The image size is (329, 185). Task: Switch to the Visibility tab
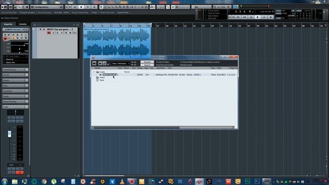click(x=23, y=24)
